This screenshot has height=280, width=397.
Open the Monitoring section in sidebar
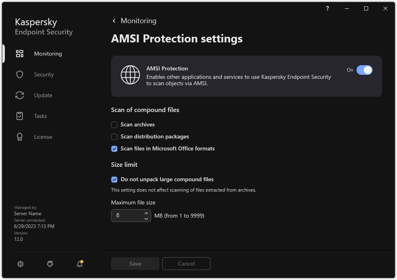(x=48, y=54)
